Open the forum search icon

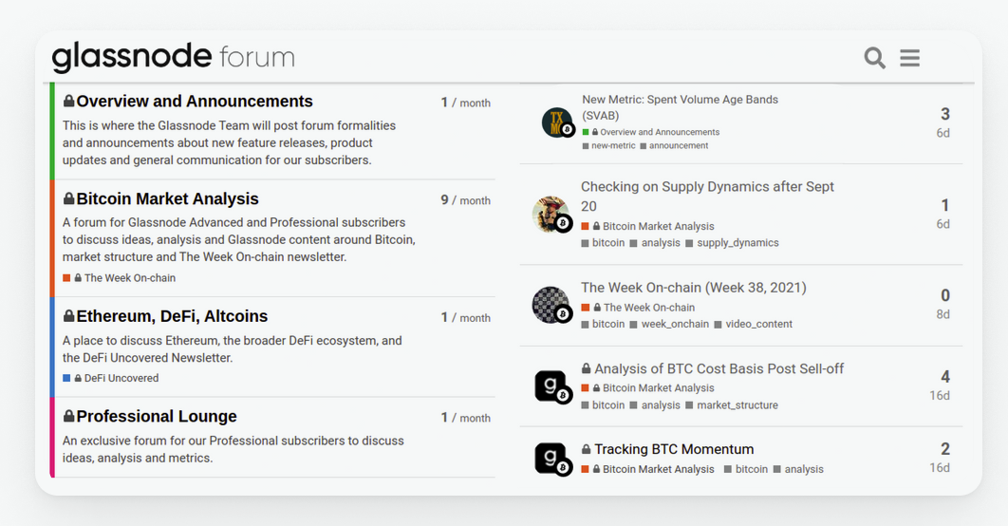coord(874,58)
